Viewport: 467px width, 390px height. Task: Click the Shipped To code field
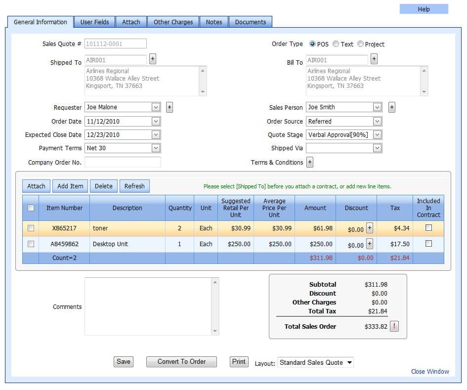(116, 60)
